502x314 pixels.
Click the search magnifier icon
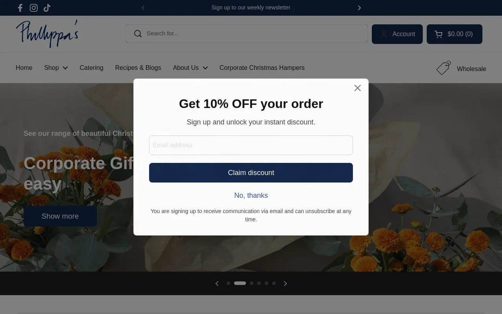138,34
